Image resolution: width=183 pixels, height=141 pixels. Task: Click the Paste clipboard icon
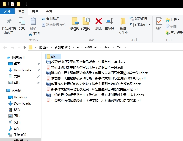(x=33, y=21)
